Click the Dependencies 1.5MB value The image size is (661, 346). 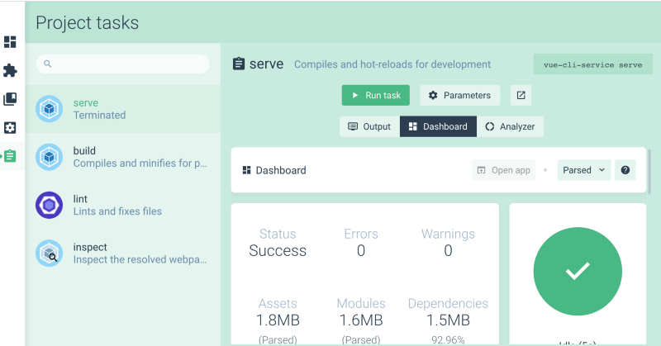(448, 320)
